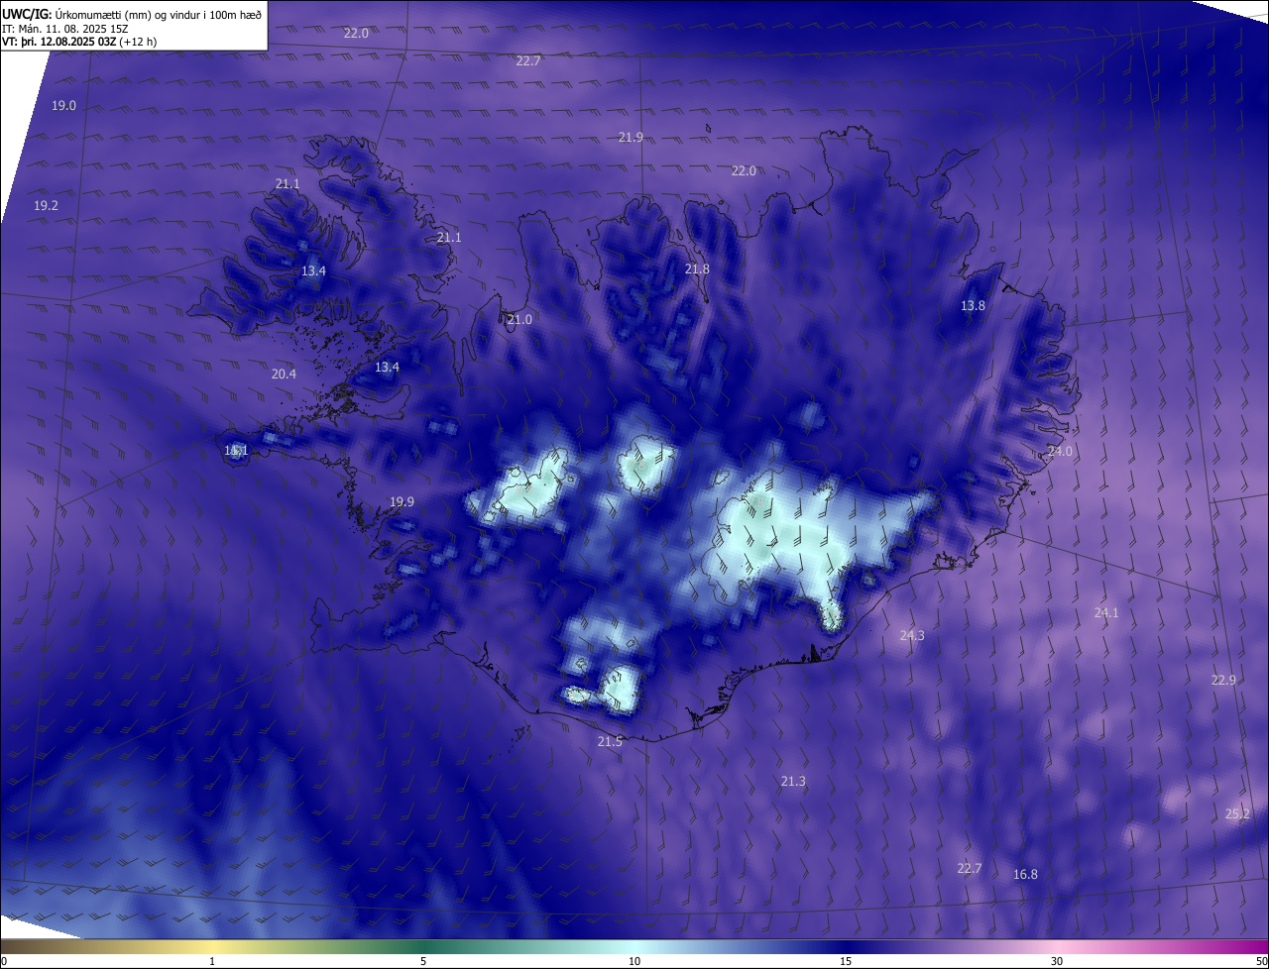Click the '5' tick label on the color scale
The height and width of the screenshot is (969, 1269).
[423, 961]
